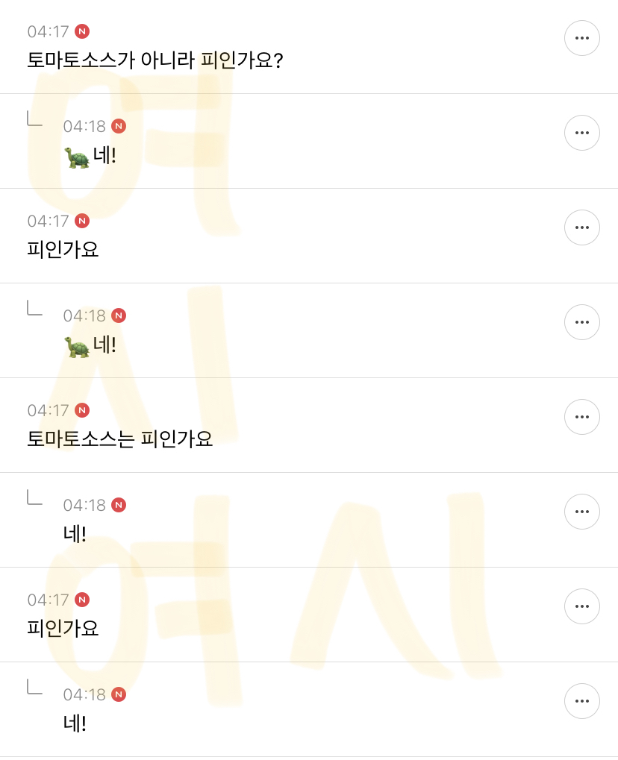Open more options on turtle reply under "토마토소스가 아니라 피인가요?"
This screenshot has width=618, height=760.
(x=581, y=133)
